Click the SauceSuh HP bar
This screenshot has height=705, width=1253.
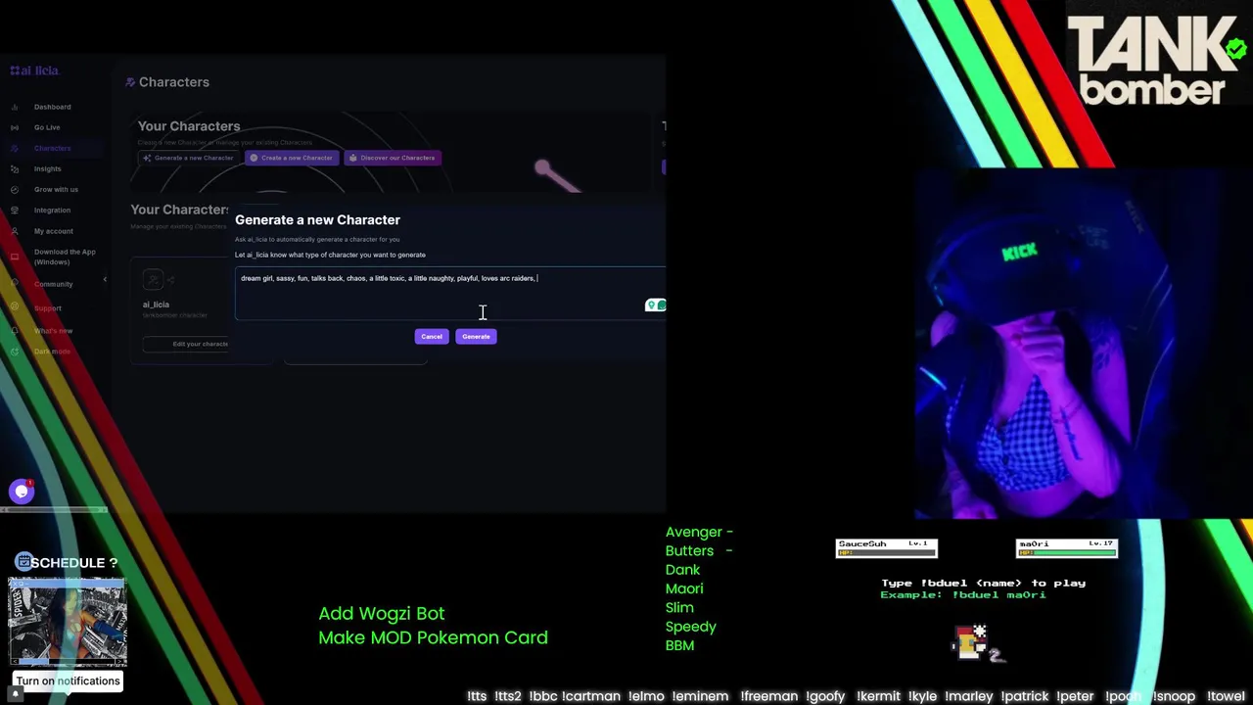click(x=887, y=553)
